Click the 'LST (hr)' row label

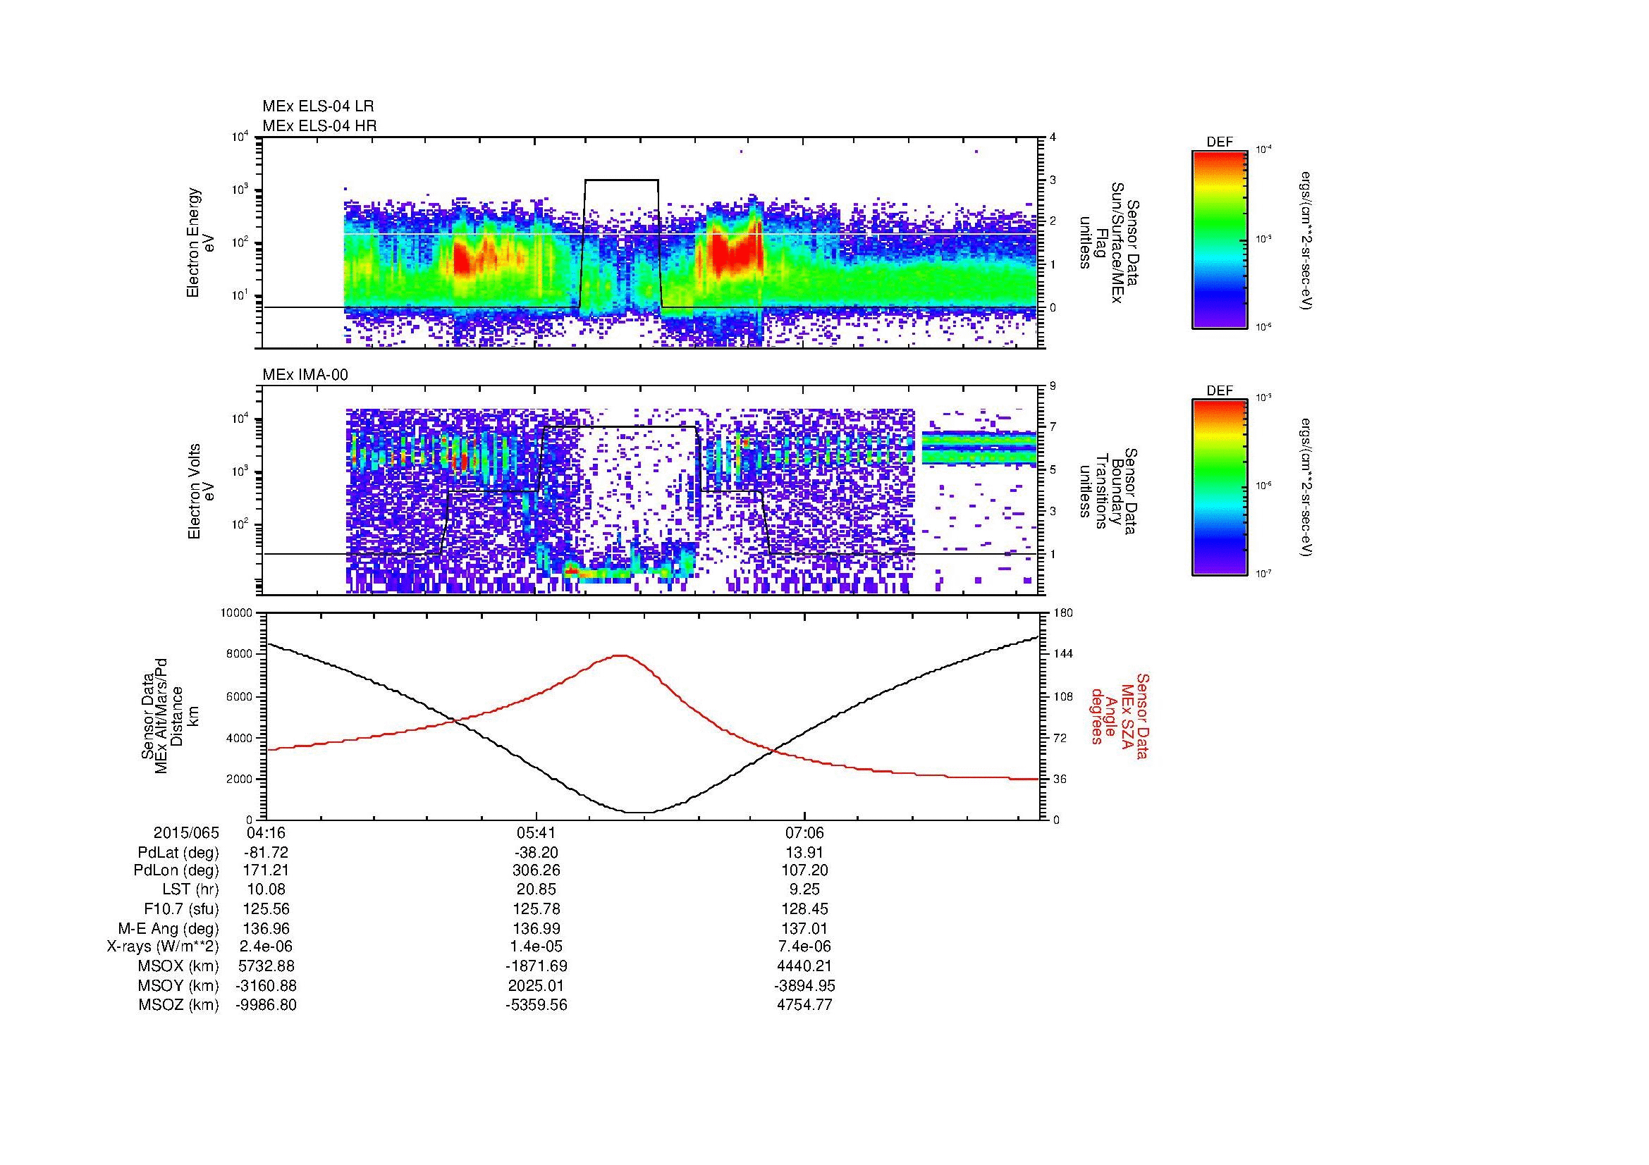[x=190, y=889]
